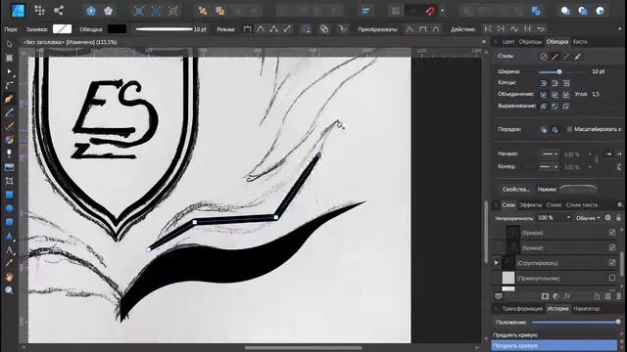
Task: Select the Fill gradient tool
Action: pyautogui.click(x=9, y=140)
